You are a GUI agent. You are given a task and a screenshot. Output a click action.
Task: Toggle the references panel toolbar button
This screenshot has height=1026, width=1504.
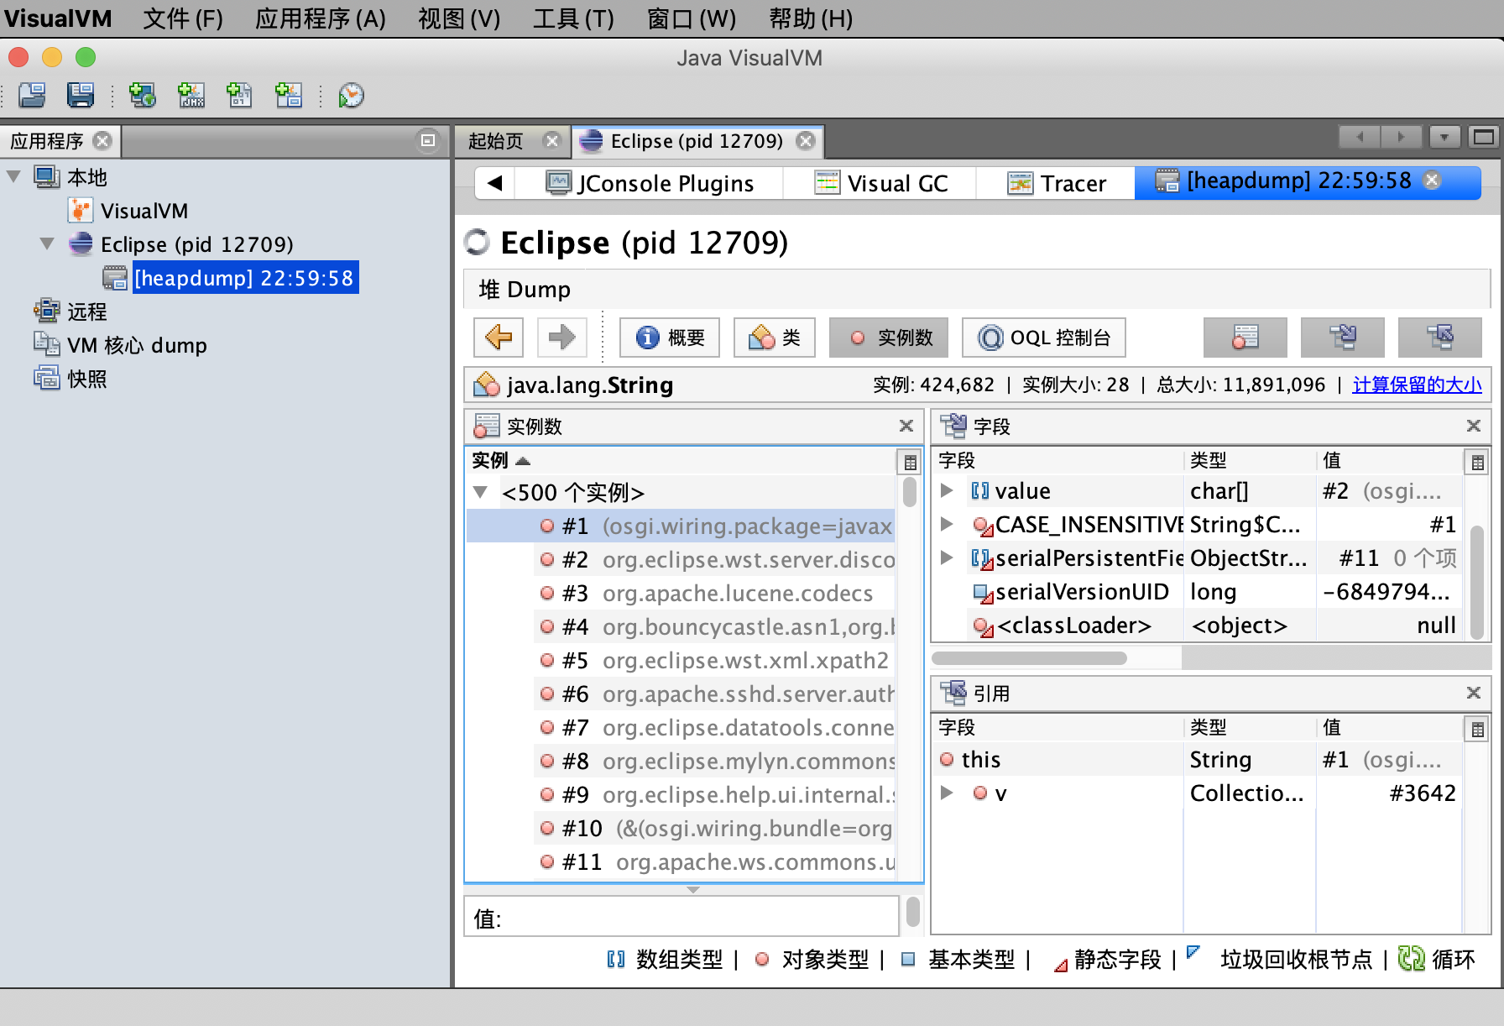pyautogui.click(x=1440, y=338)
